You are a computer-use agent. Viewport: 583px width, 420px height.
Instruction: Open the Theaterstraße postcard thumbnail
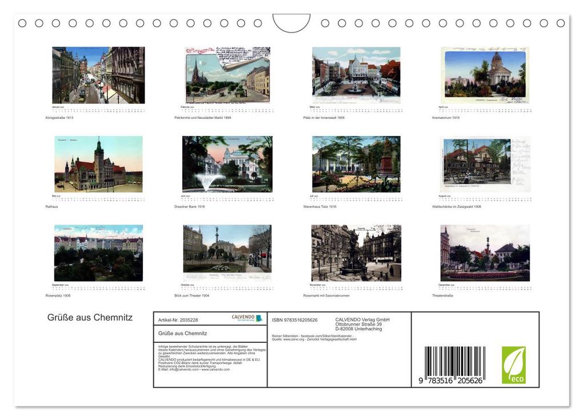pos(485,253)
